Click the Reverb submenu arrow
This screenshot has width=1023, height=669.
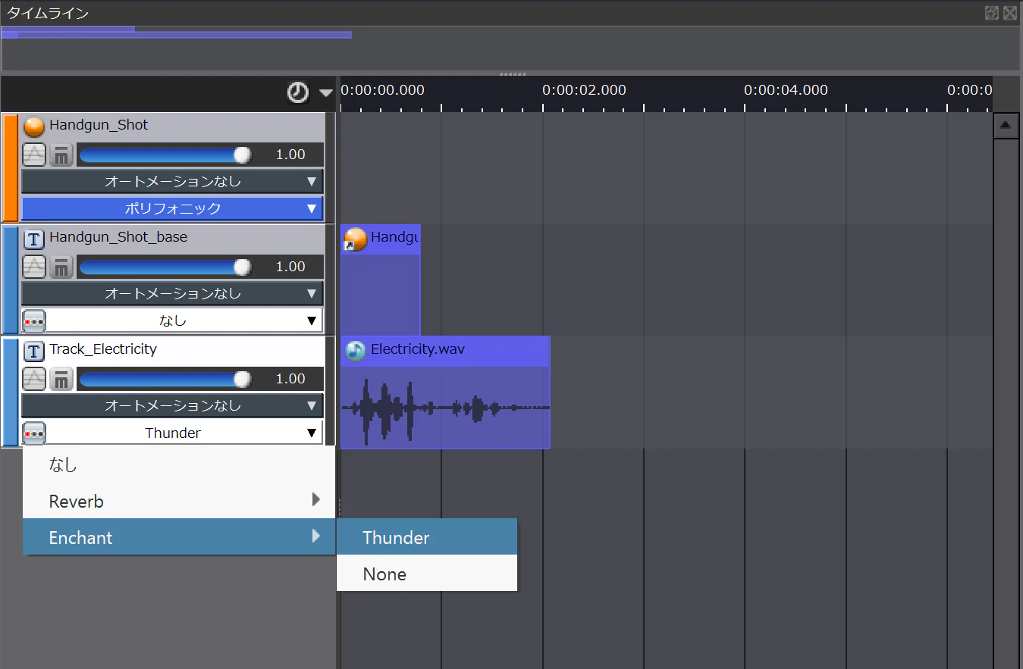pos(315,500)
